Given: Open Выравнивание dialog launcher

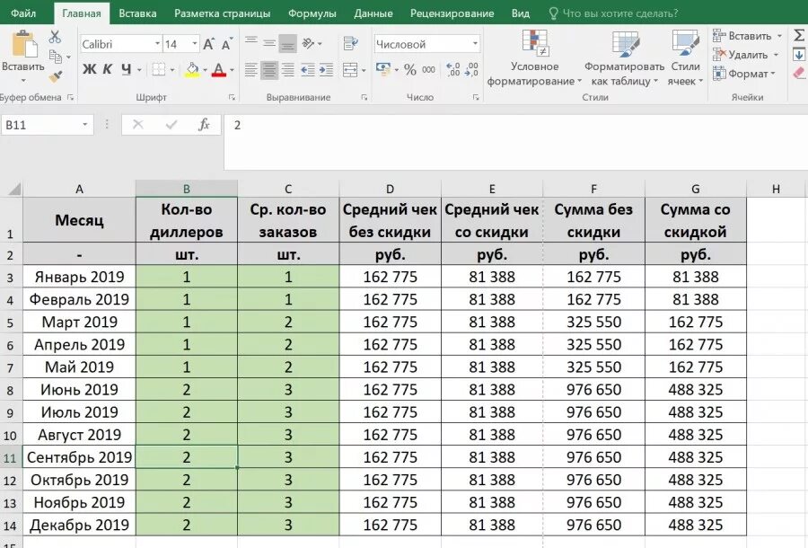Looking at the screenshot, I should [364, 97].
